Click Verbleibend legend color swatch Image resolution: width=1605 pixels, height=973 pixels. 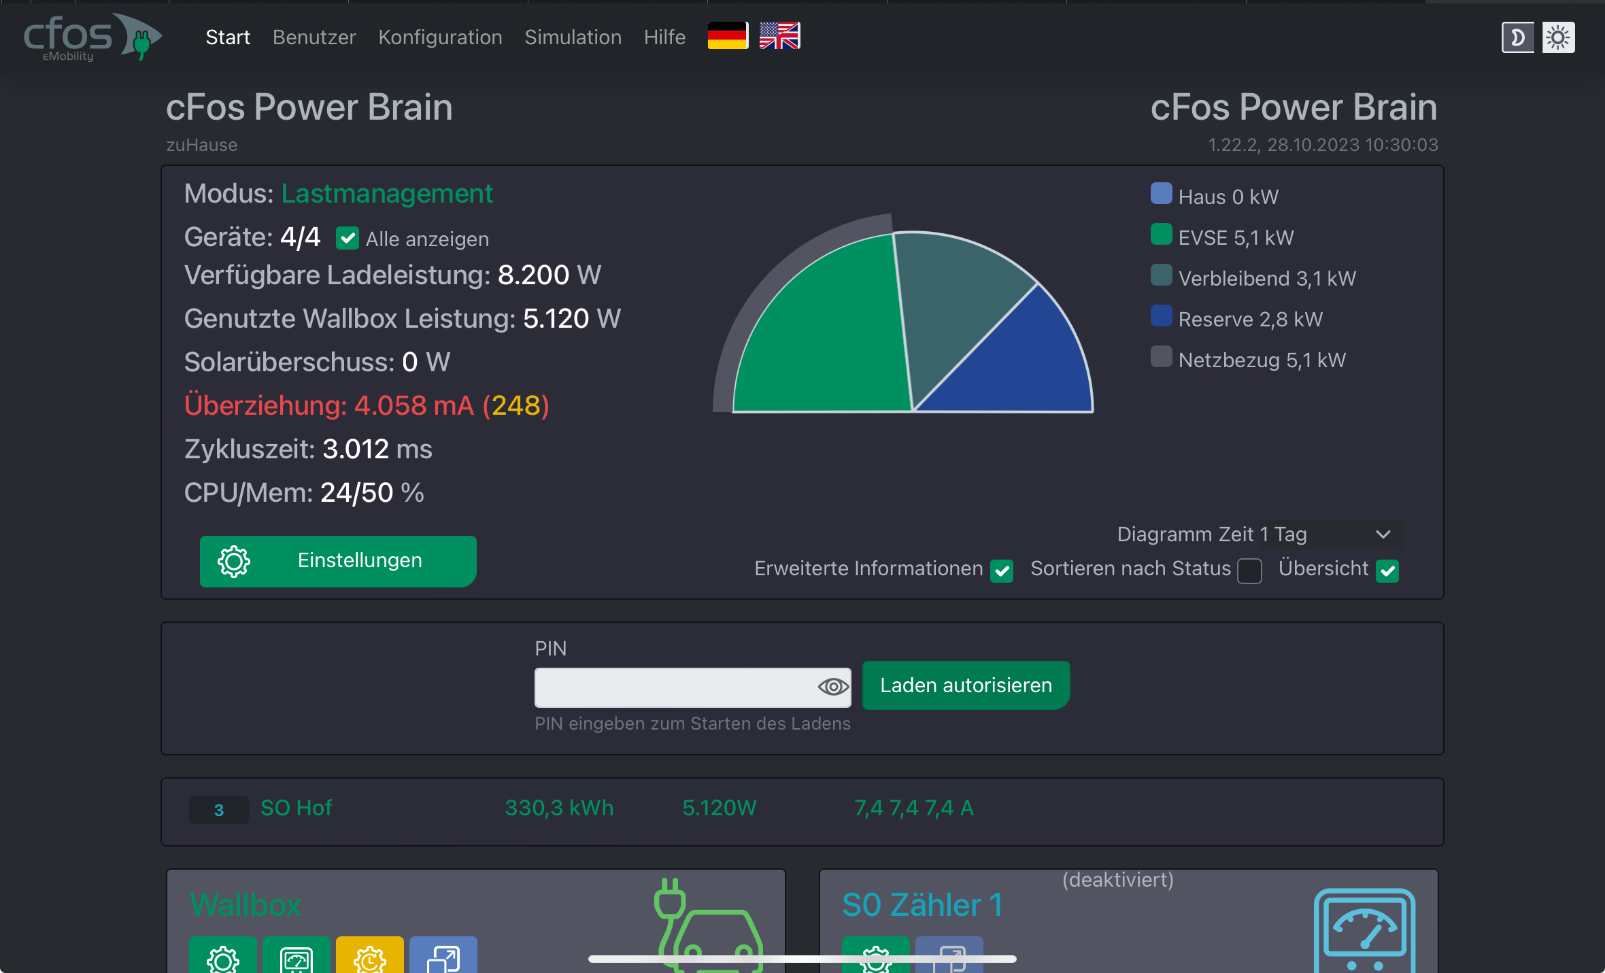pos(1161,275)
